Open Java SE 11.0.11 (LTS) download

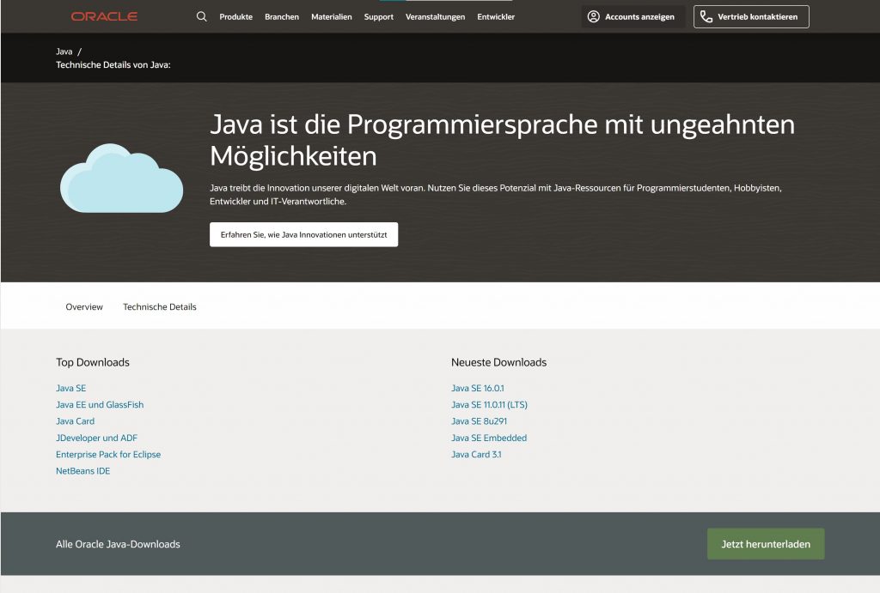tap(489, 405)
